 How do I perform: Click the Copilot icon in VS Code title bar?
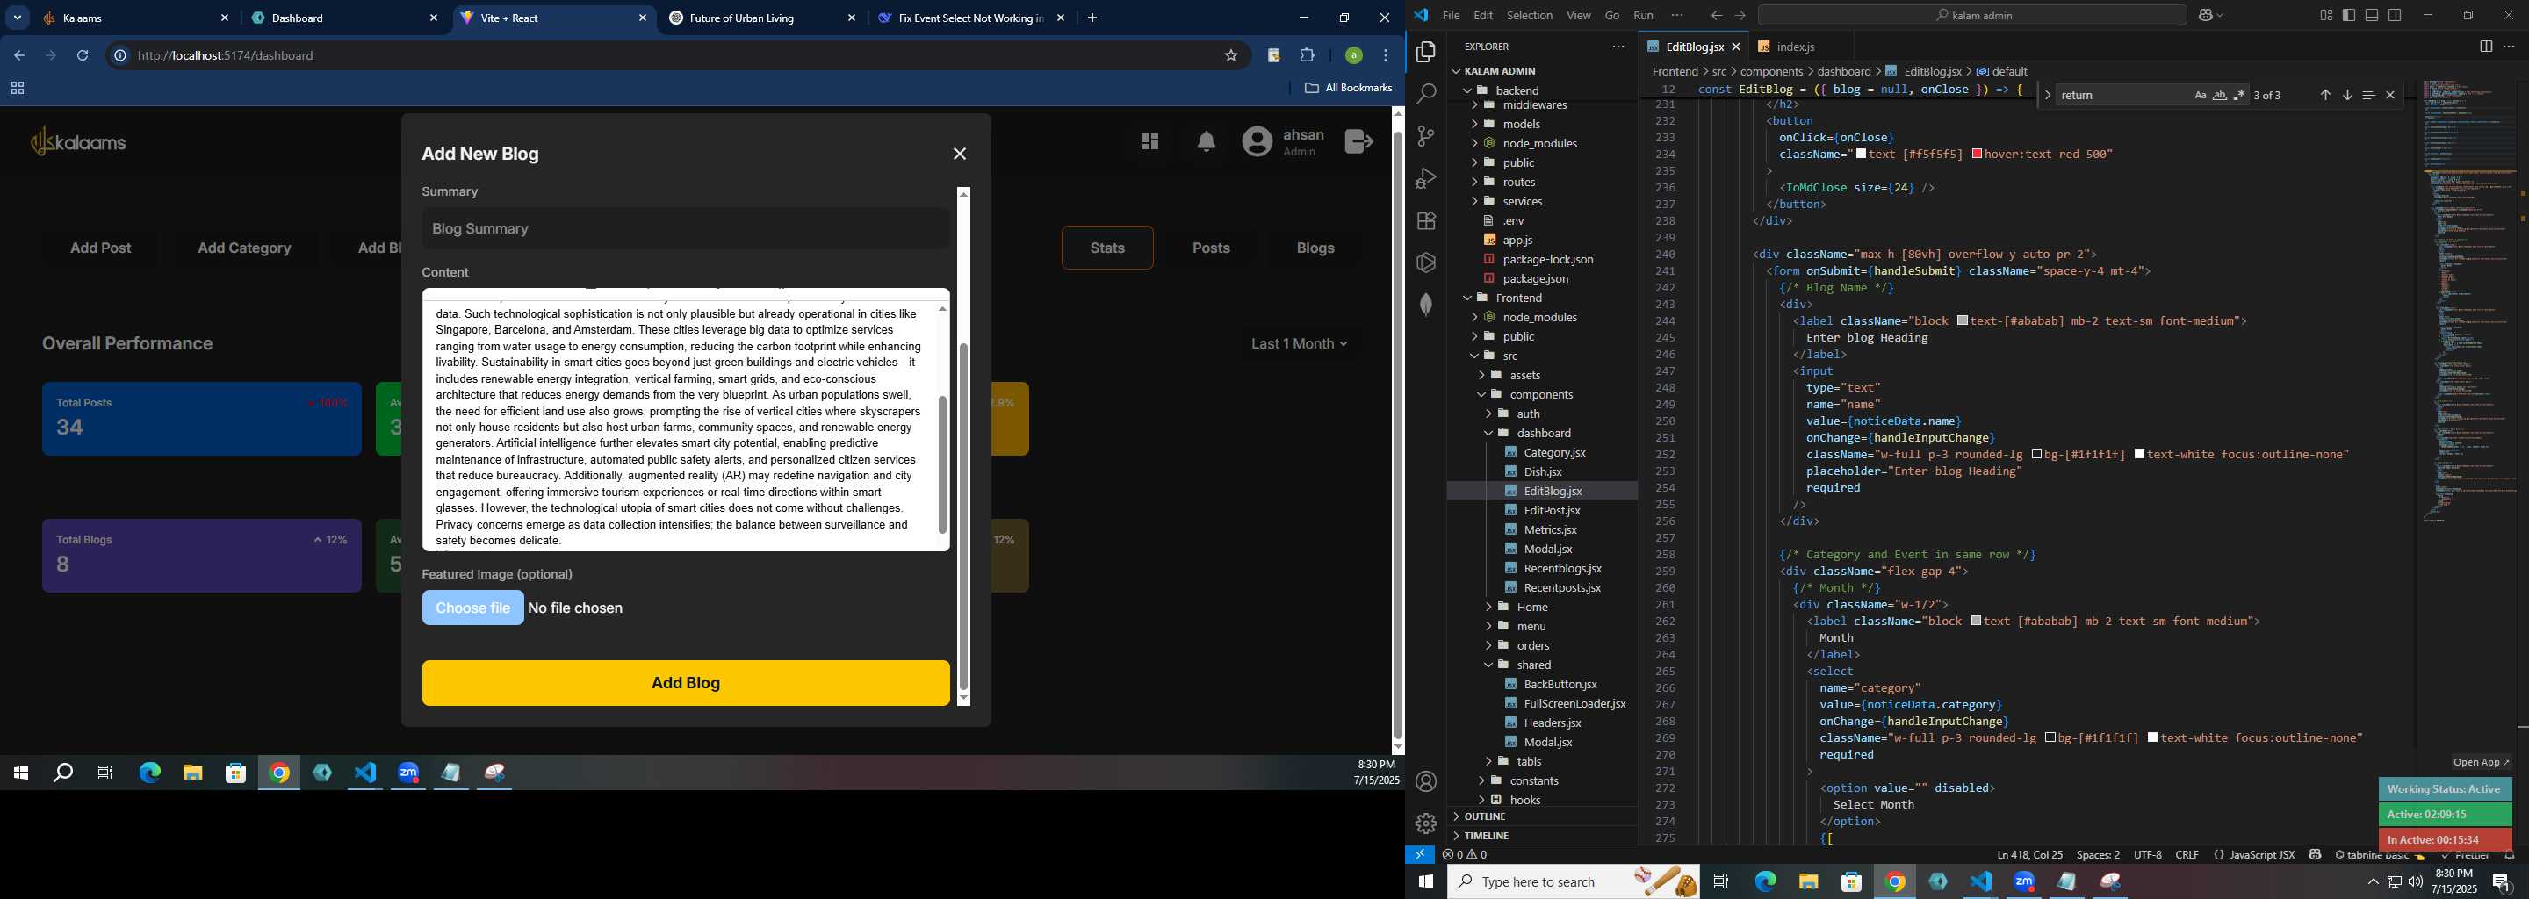(2205, 16)
